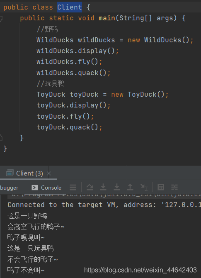
Task: Close the Client (3) debug tab
Action: pos(49,173)
